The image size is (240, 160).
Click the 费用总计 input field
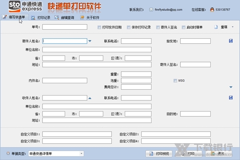tap(136, 87)
